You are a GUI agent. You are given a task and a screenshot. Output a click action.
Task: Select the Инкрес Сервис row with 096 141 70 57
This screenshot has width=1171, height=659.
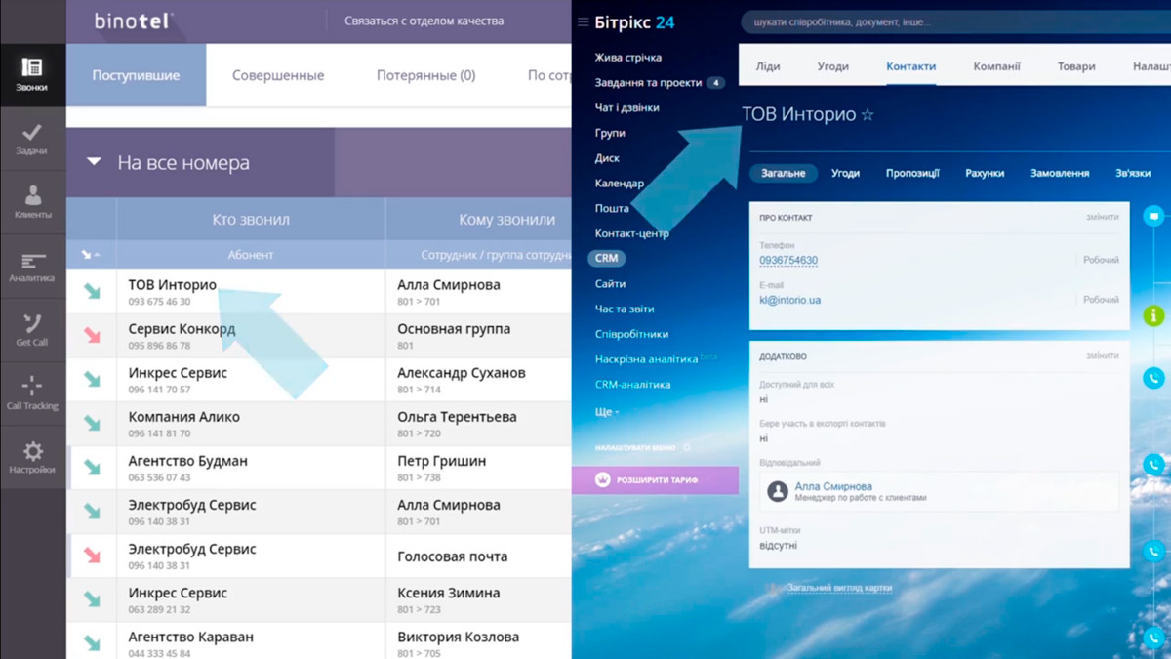coord(318,380)
